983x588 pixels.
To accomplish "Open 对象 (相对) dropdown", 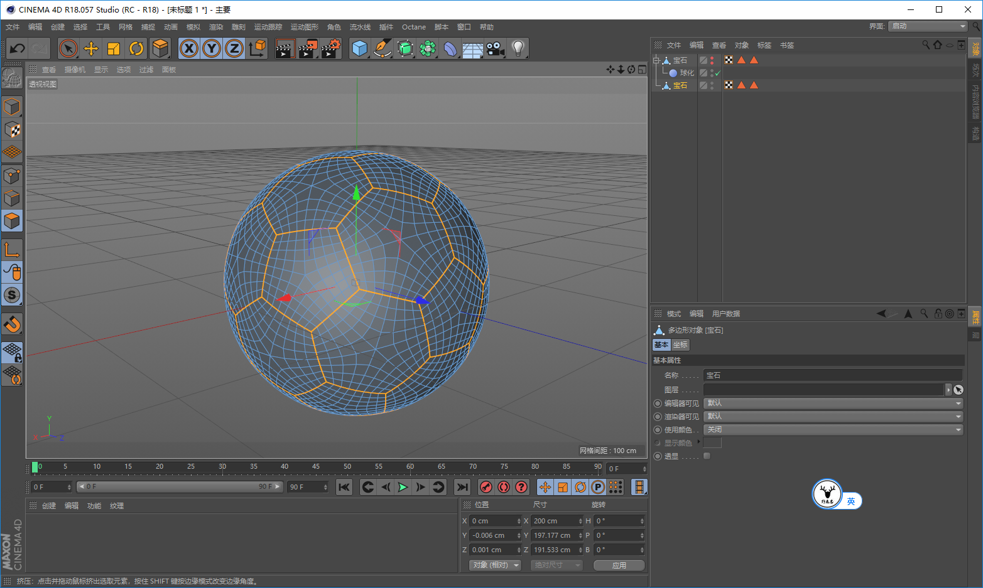I will tap(496, 565).
